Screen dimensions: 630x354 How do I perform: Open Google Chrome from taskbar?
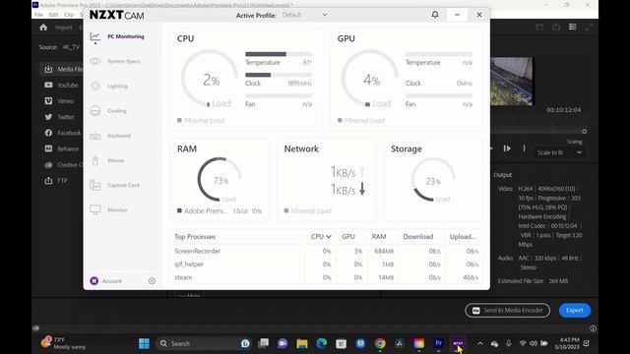tap(380, 343)
